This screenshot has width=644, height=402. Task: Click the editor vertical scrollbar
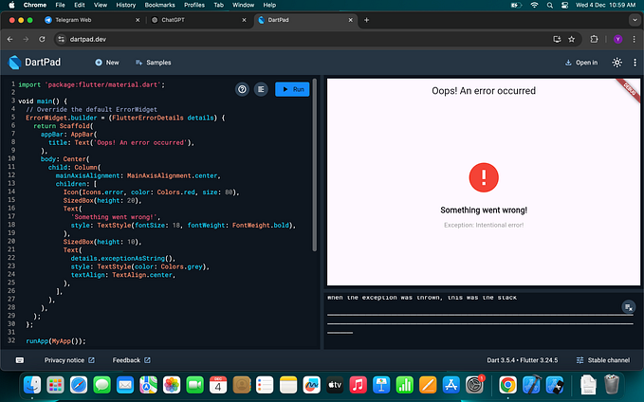[315, 165]
